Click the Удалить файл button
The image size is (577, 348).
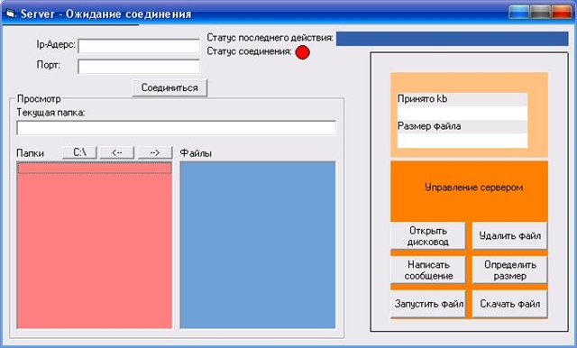(x=510, y=236)
